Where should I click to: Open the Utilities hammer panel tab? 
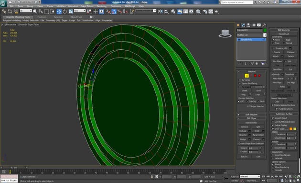click(x=264, y=25)
